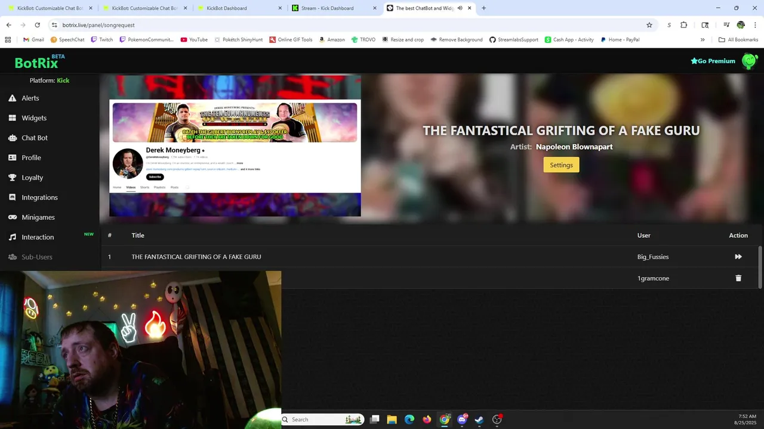
Task: Open the Twitch bookmark
Action: (101, 40)
